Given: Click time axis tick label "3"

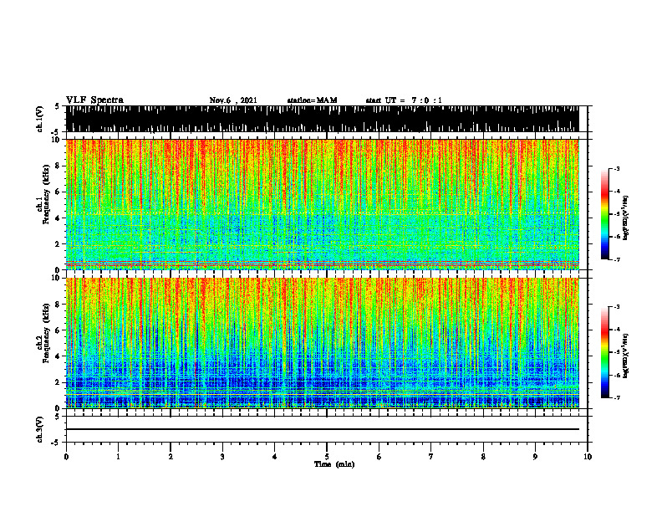Looking at the screenshot, I should point(222,457).
